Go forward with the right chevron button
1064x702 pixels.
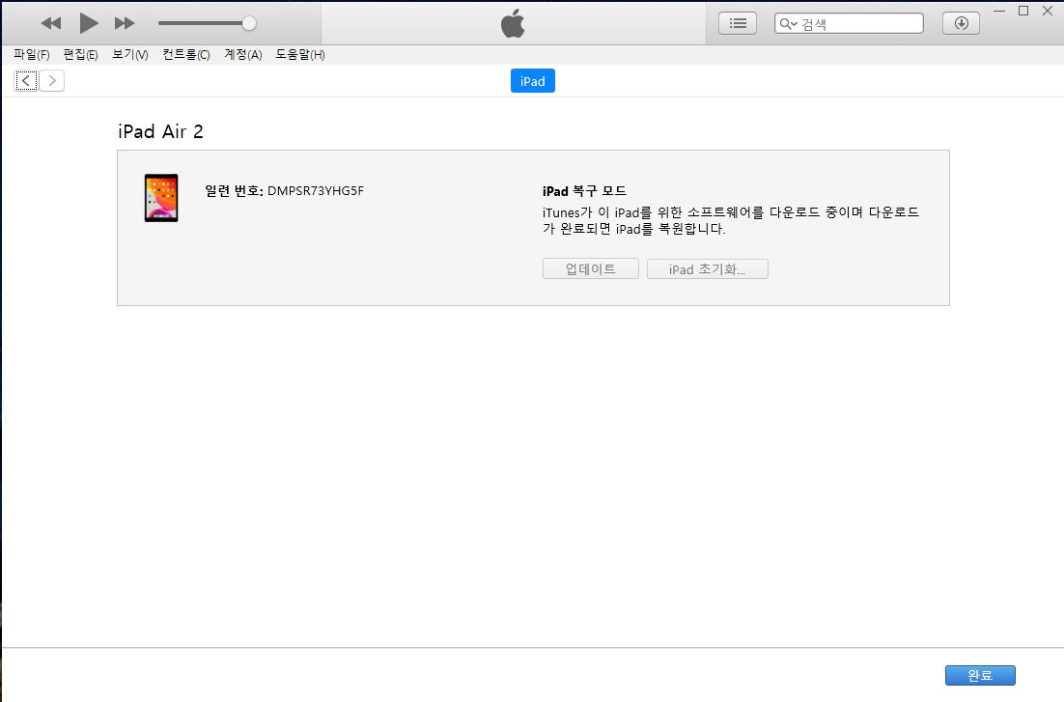(52, 81)
